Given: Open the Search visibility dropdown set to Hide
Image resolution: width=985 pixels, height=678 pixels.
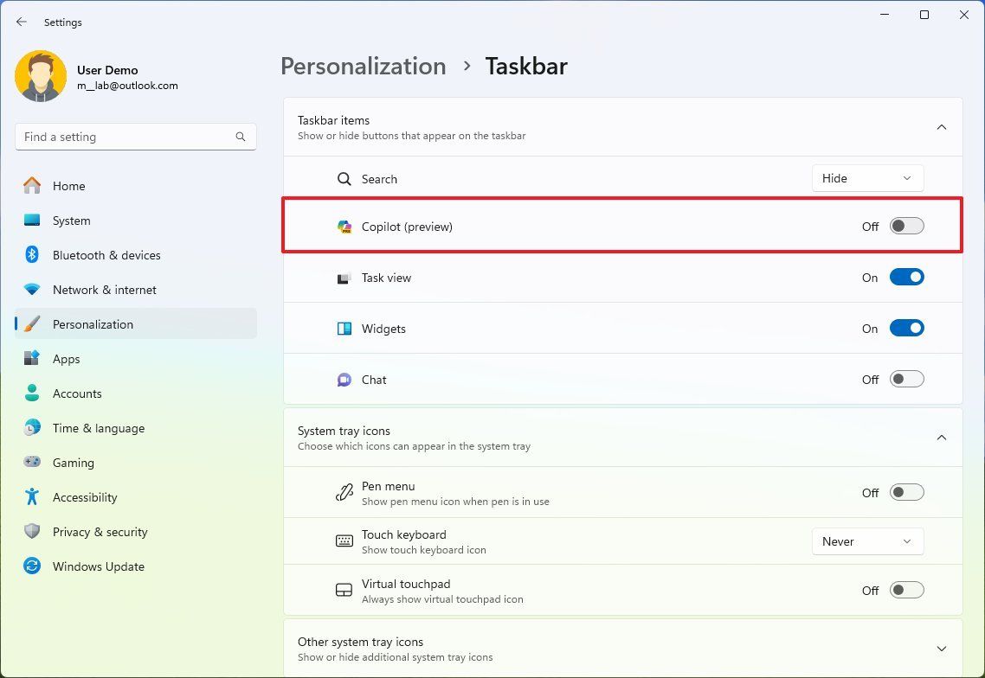Looking at the screenshot, I should tap(867, 178).
